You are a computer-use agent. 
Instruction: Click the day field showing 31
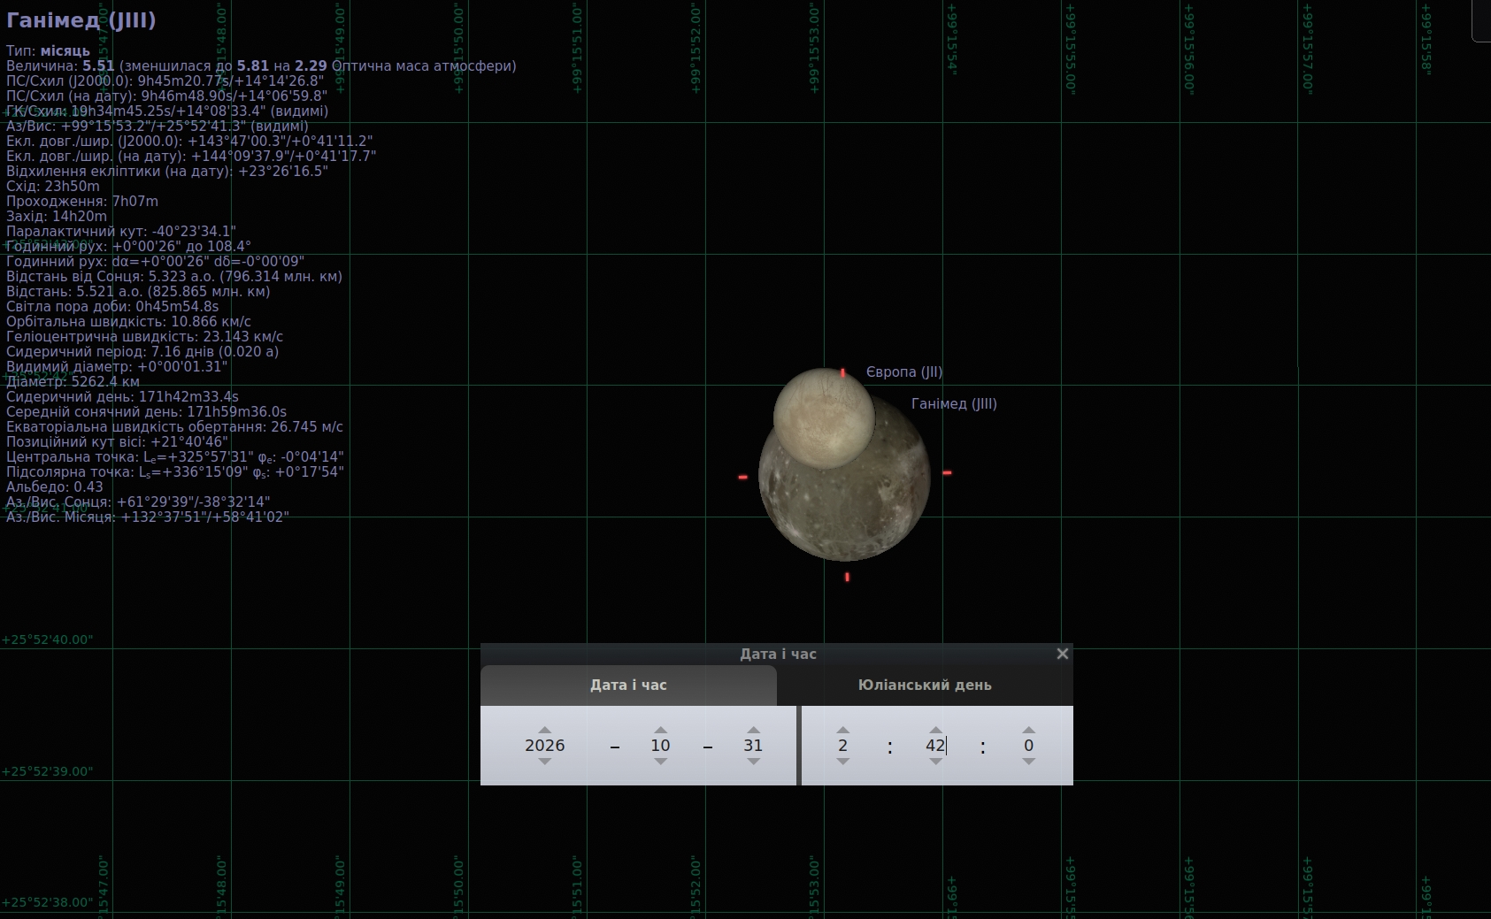[x=753, y=746]
